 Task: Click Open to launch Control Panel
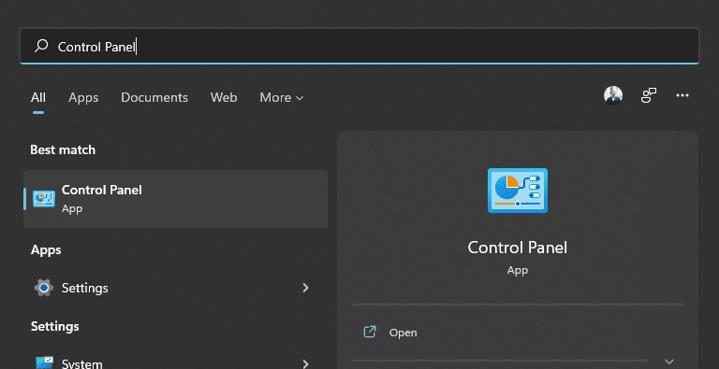coord(404,333)
